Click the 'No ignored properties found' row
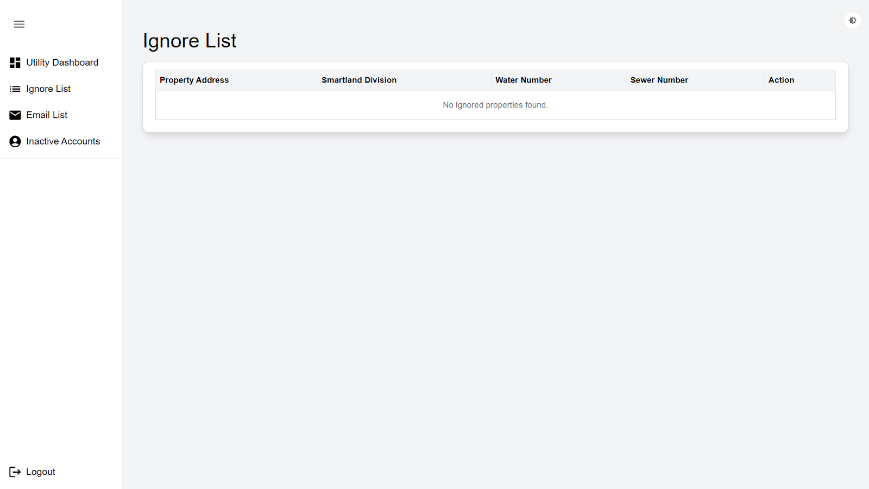 click(495, 105)
